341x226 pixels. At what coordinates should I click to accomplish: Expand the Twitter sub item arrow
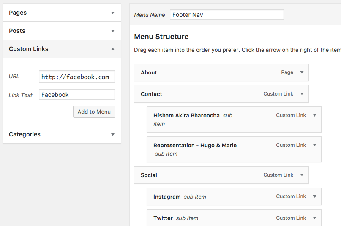click(314, 218)
